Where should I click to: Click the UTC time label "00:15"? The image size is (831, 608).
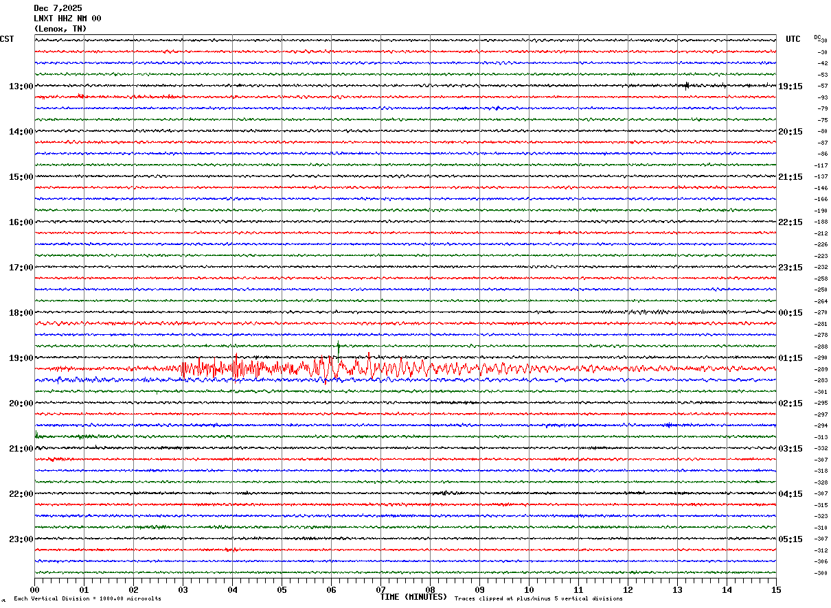[x=790, y=313]
